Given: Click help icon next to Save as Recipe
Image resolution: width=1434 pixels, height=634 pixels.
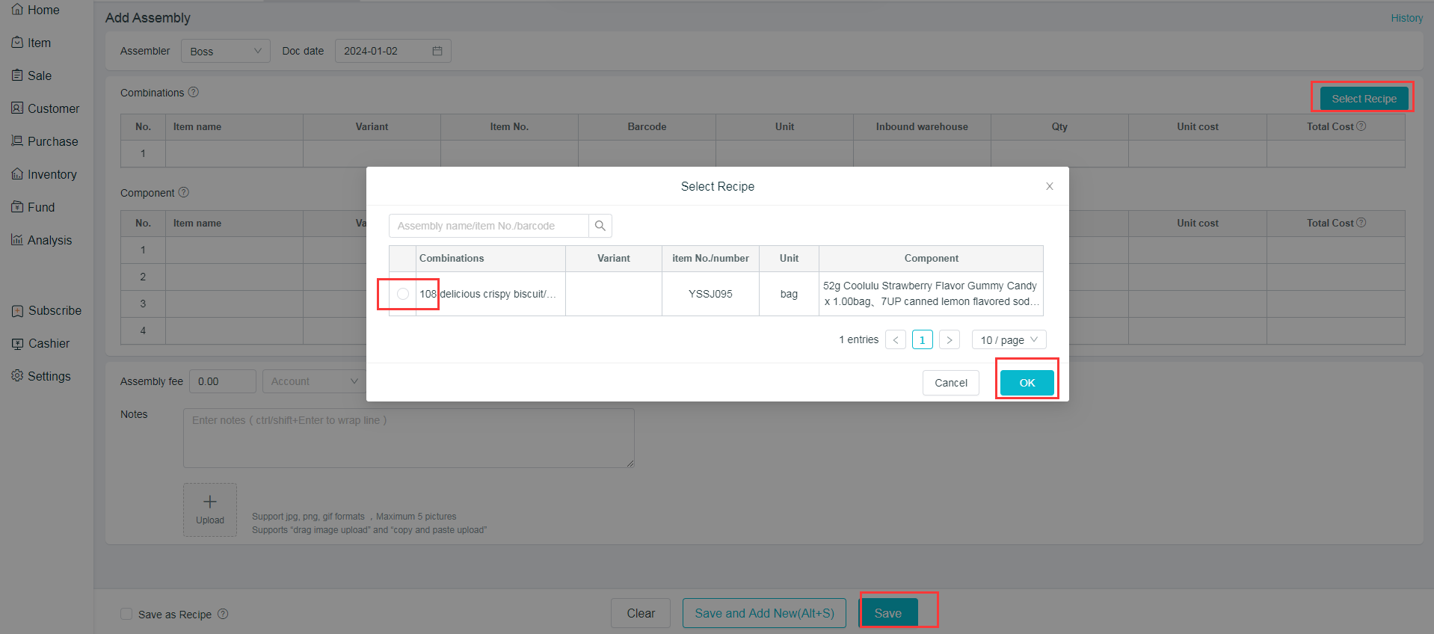Looking at the screenshot, I should 223,614.
